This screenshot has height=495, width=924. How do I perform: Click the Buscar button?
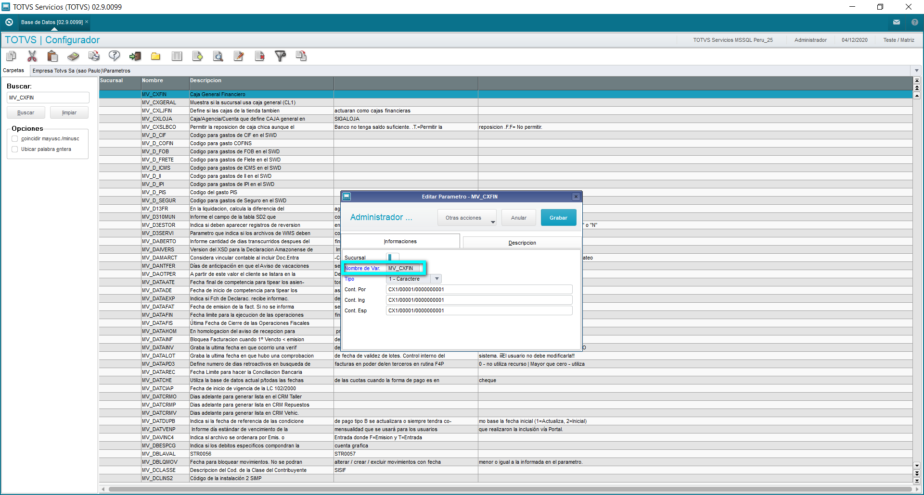tap(26, 112)
